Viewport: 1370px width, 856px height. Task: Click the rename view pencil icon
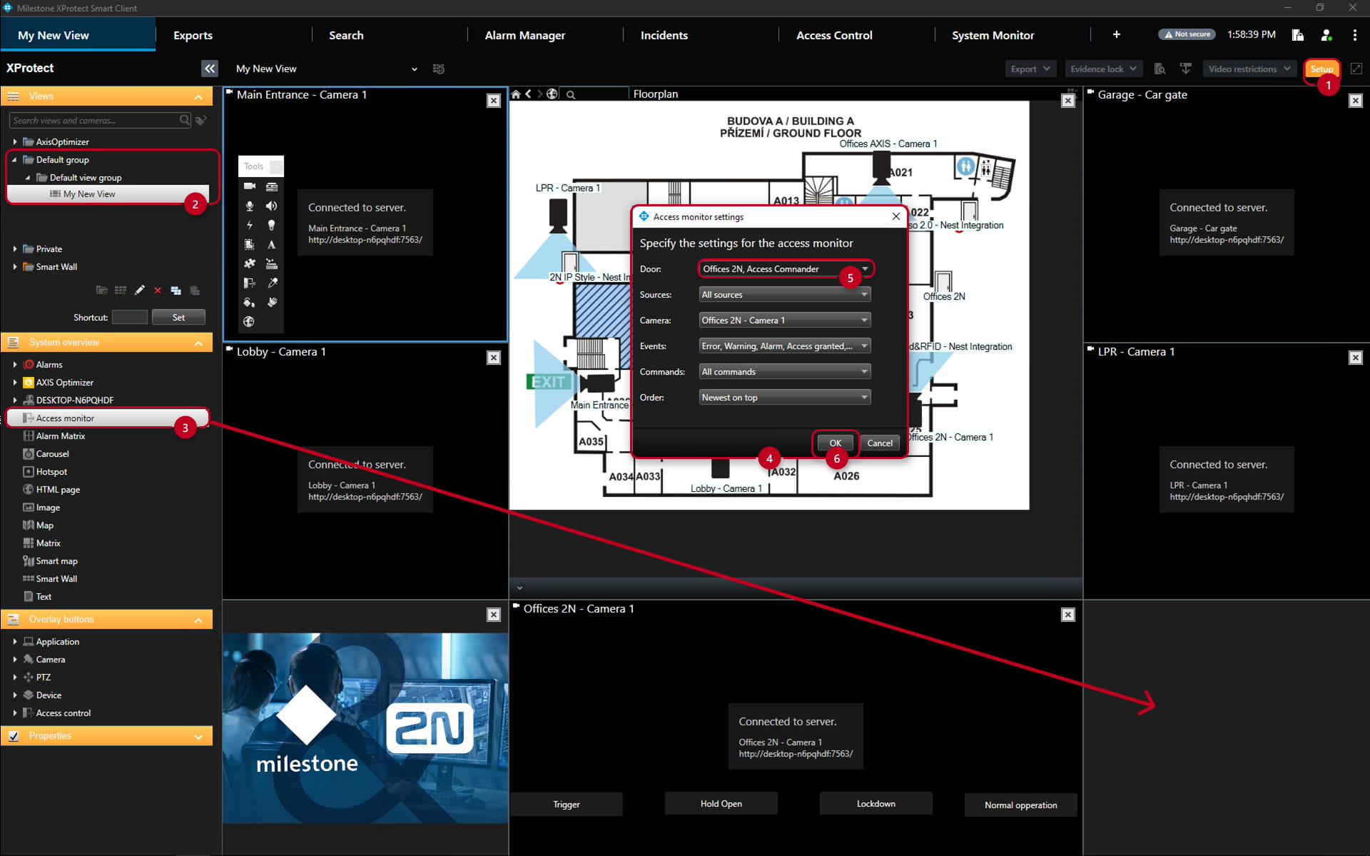pos(139,290)
